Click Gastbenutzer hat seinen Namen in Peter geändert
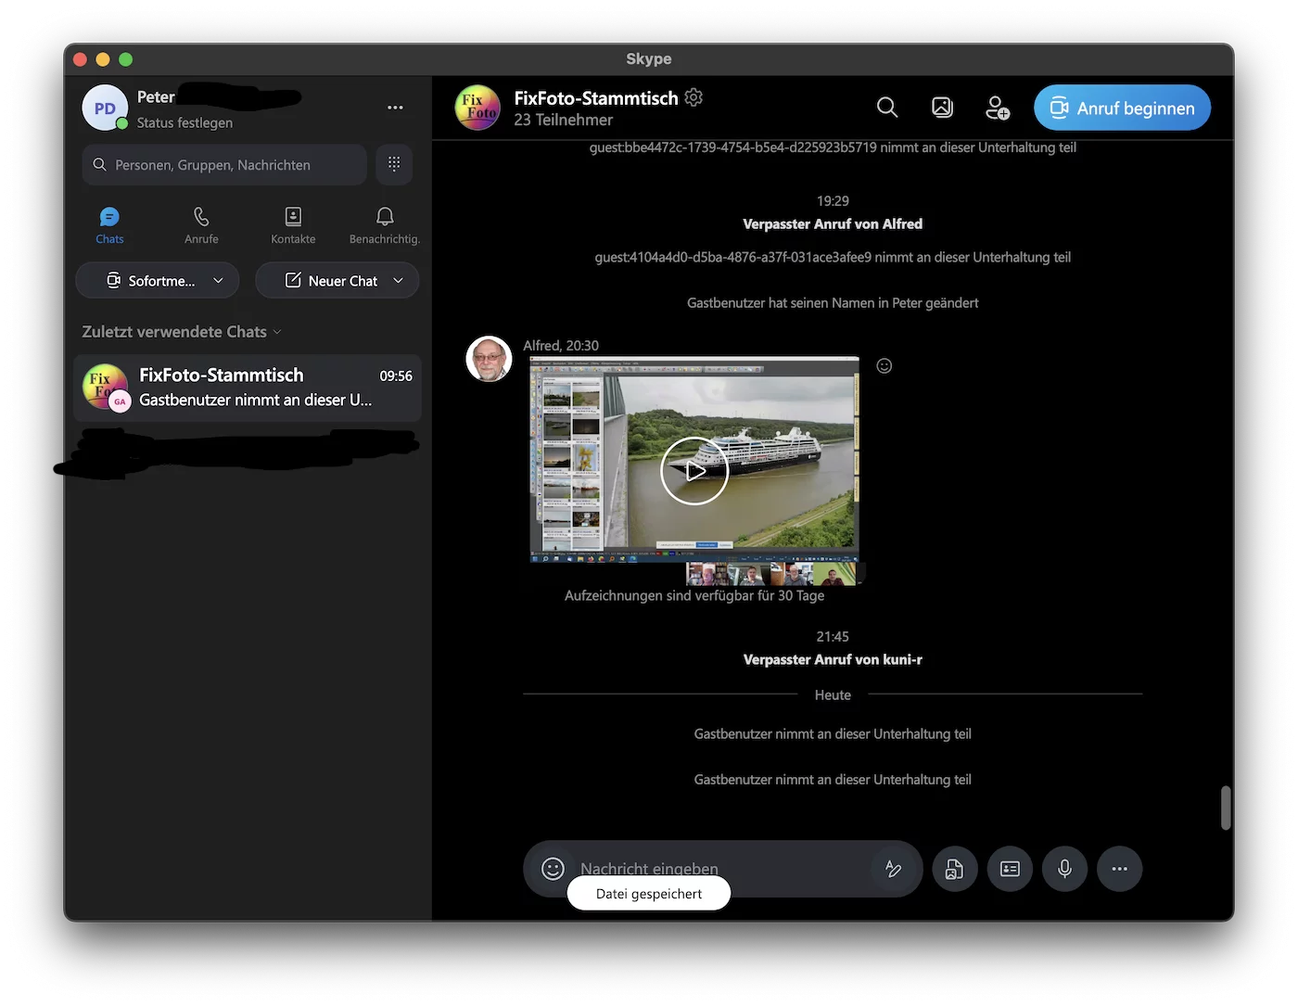 click(x=833, y=302)
